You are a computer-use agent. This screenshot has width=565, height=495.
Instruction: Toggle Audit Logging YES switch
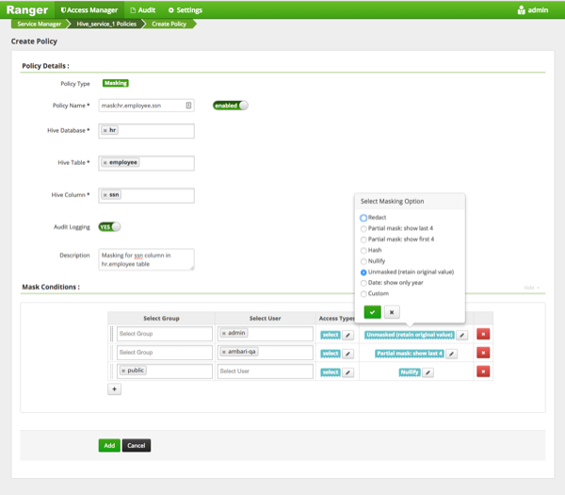tap(109, 226)
